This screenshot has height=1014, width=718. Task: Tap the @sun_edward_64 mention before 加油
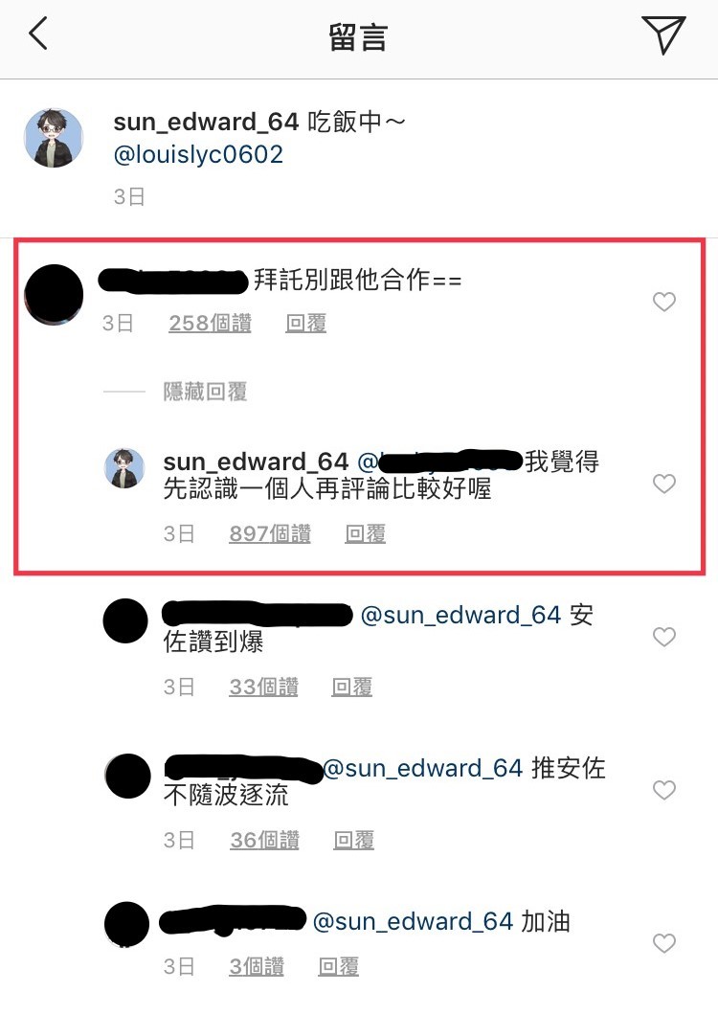tap(413, 921)
